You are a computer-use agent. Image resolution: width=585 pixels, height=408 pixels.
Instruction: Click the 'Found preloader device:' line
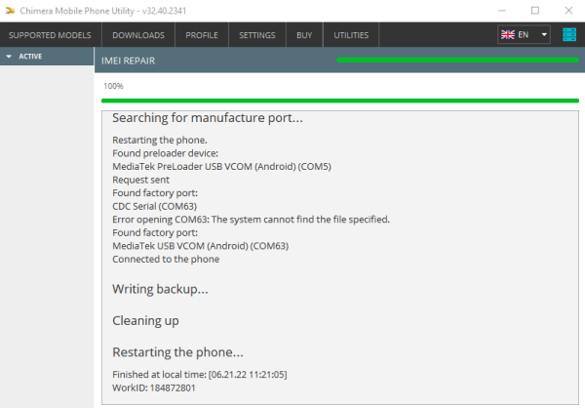166,153
